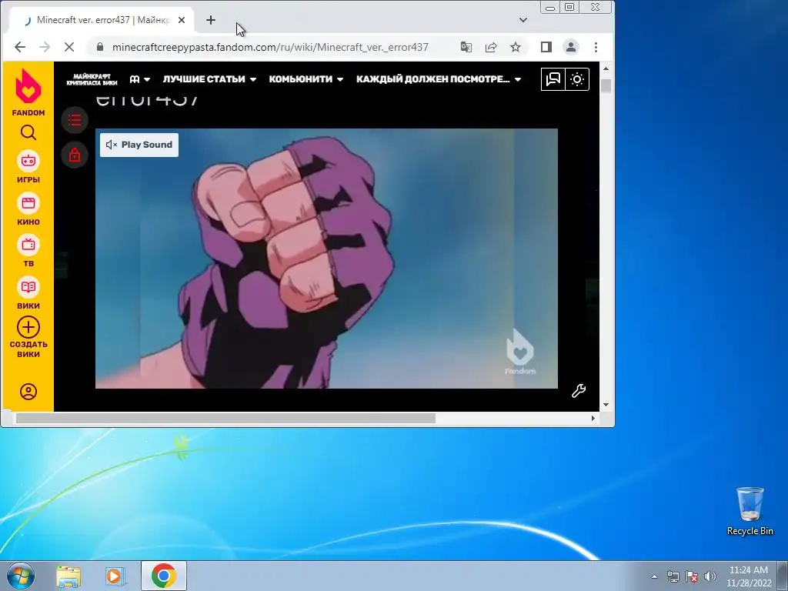Screen dimensions: 788x591
Task: Select the Recycle Bin desktop icon
Action: (x=750, y=511)
